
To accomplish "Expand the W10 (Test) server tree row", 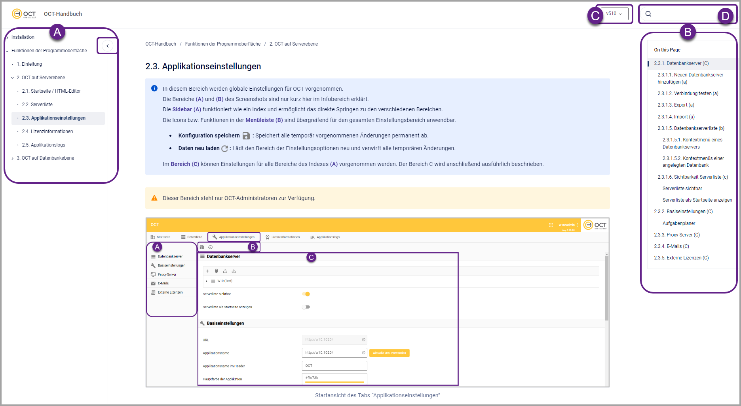I will click(207, 281).
